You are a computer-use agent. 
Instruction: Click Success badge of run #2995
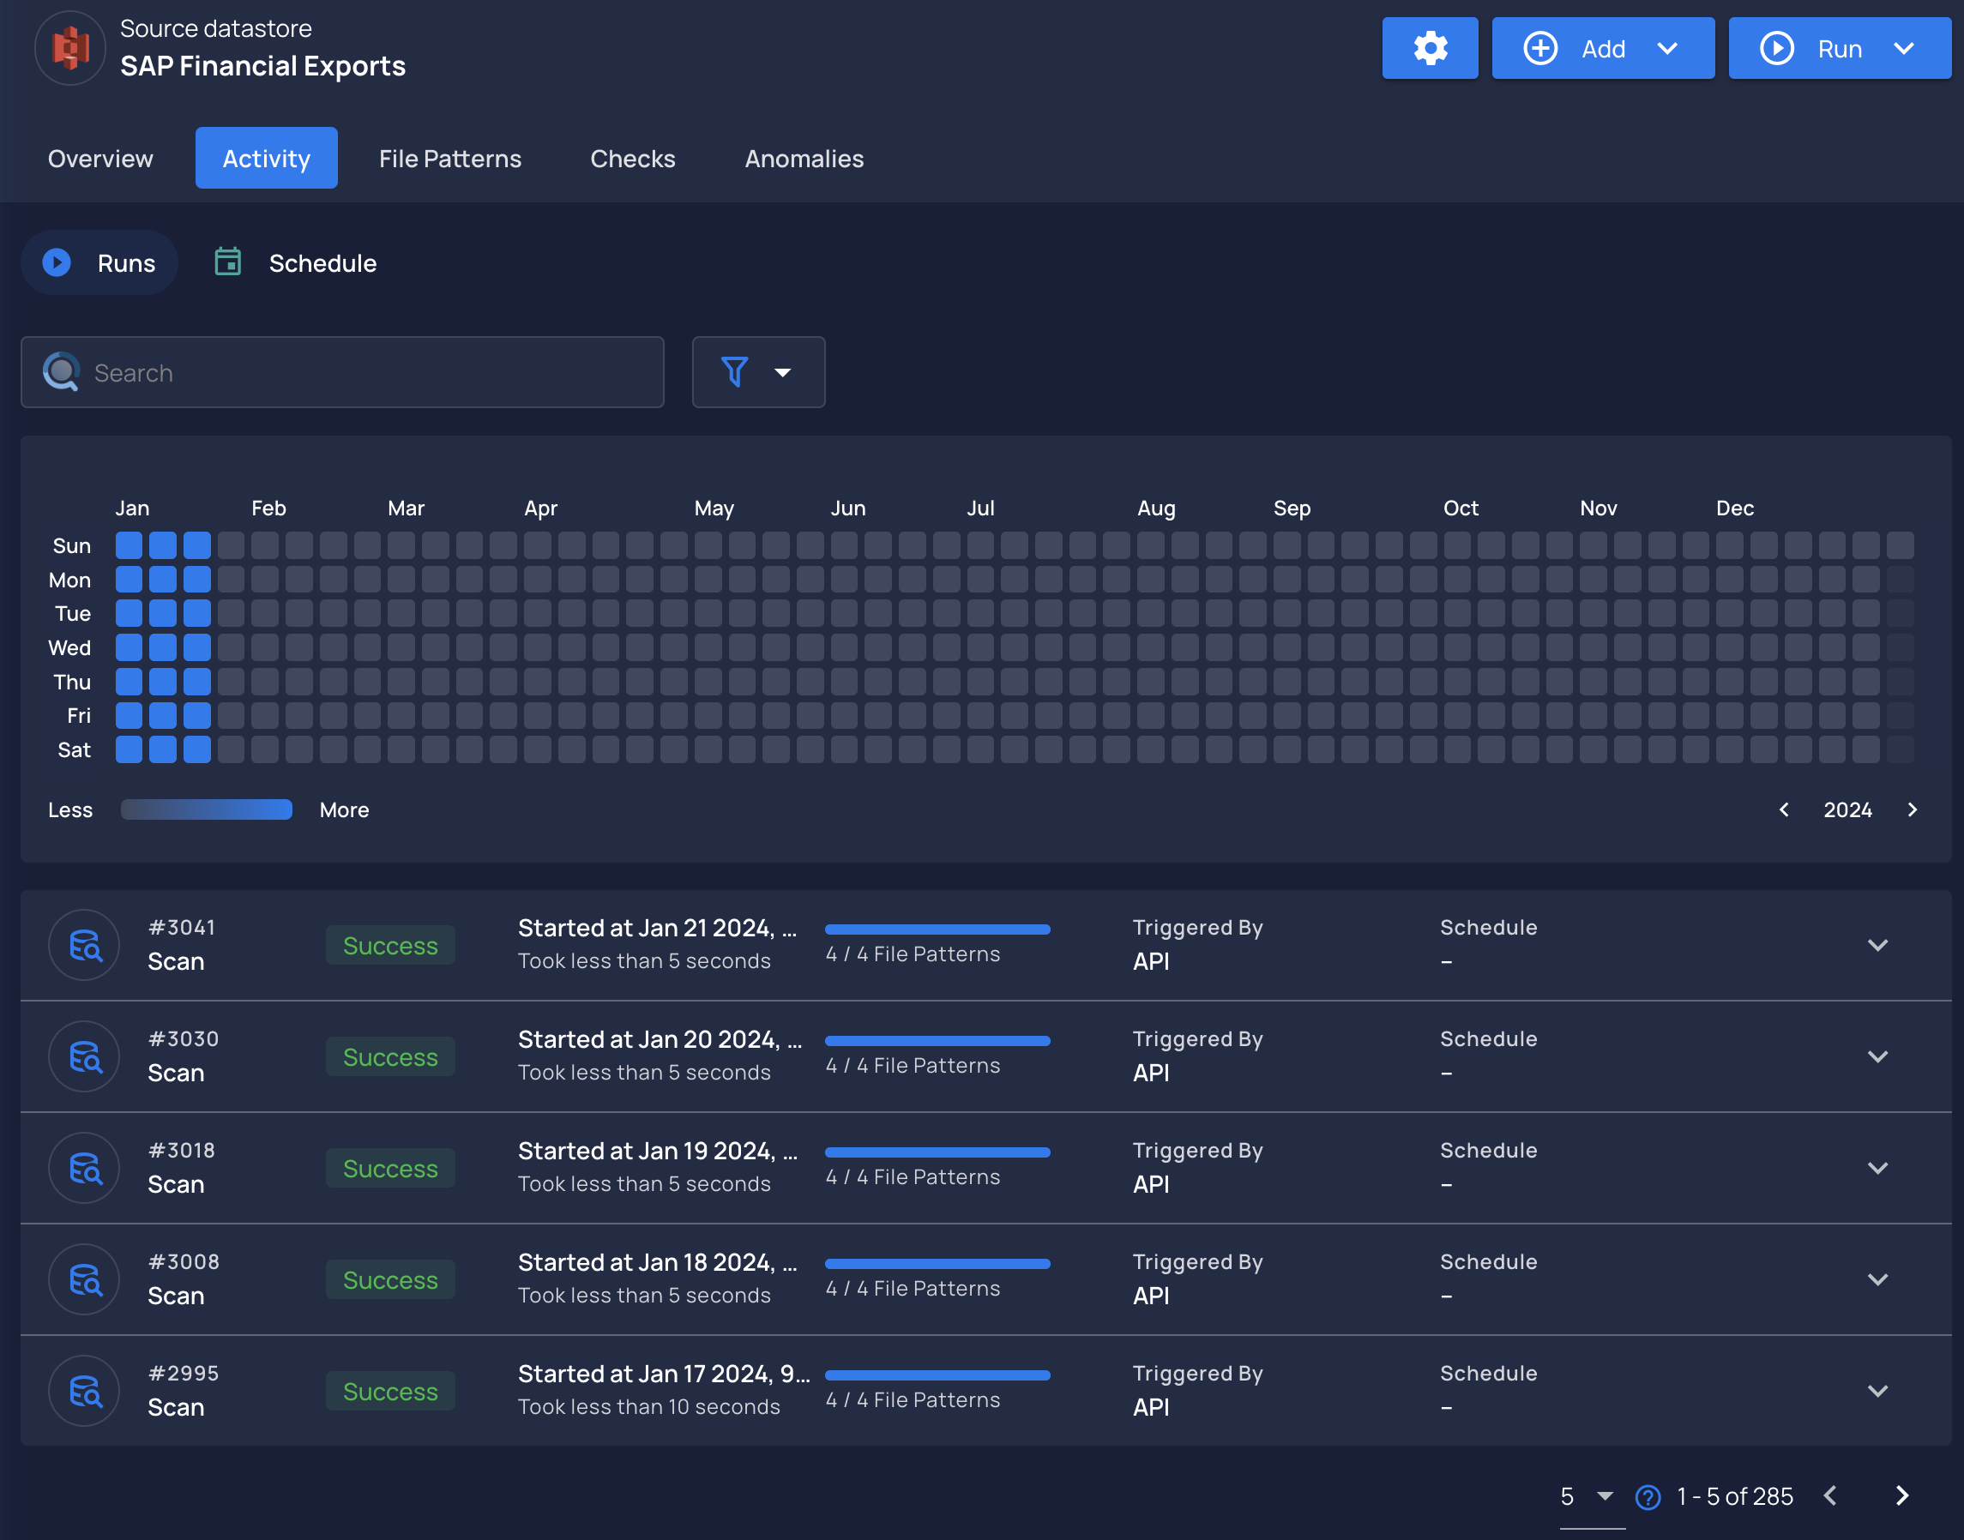tap(390, 1390)
